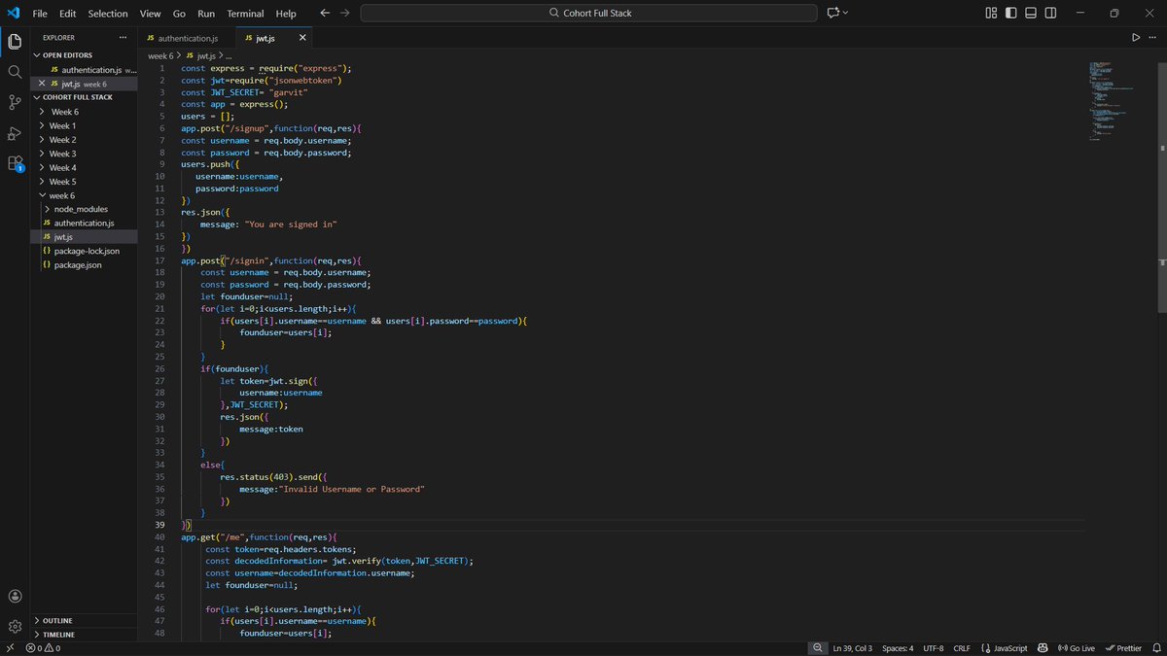
Task: Open the chat dropdown arrow in title bar
Action: pyautogui.click(x=846, y=13)
